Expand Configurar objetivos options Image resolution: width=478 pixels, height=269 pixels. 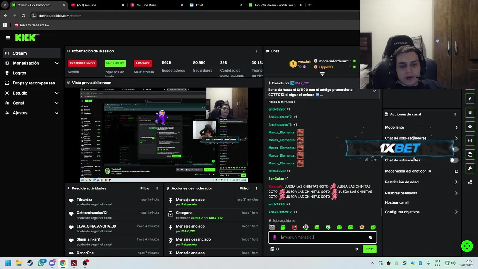(456, 212)
